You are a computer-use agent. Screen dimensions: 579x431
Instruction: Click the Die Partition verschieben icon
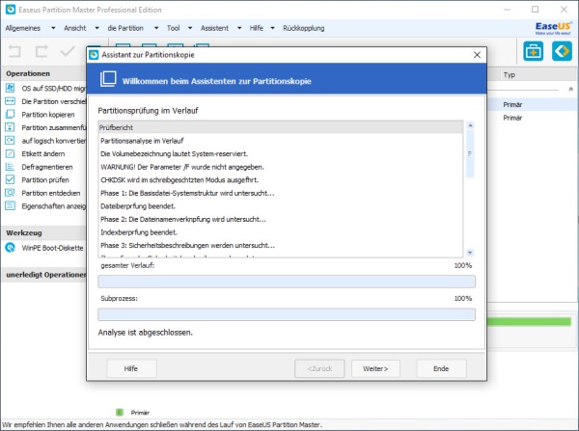[x=10, y=101]
